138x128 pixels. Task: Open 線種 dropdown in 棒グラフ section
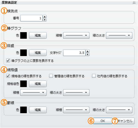[x=76, y=35]
